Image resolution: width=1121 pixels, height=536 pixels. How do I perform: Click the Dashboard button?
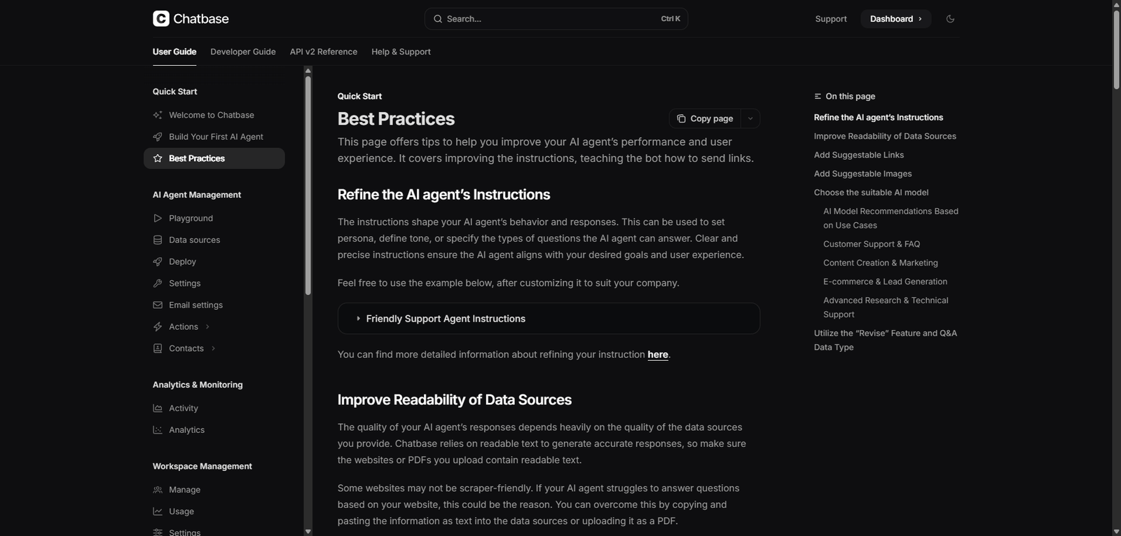(x=895, y=19)
